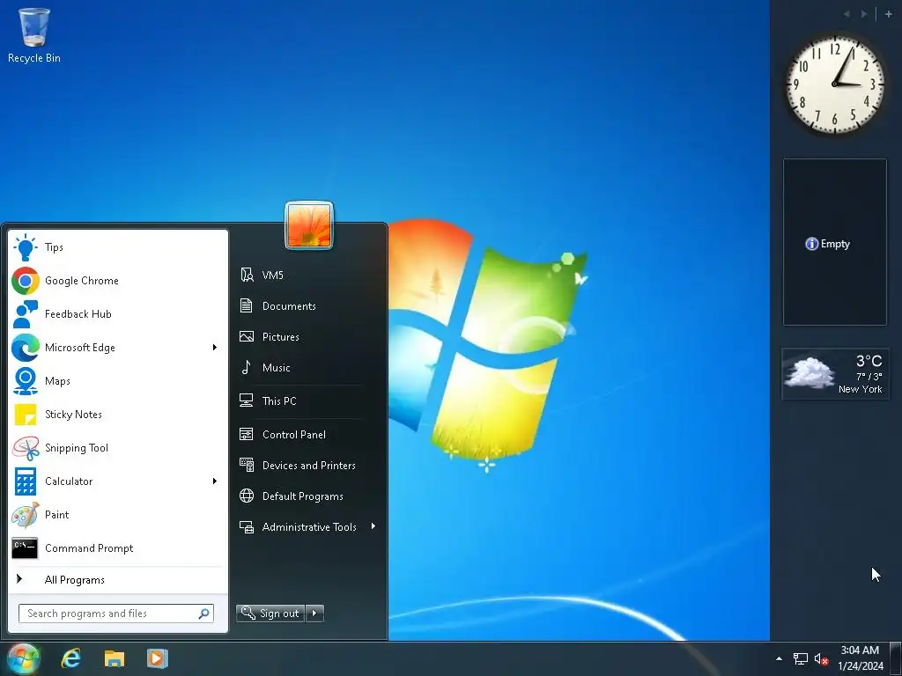Open the Feedback Hub icon
The image size is (902, 676).
[26, 314]
